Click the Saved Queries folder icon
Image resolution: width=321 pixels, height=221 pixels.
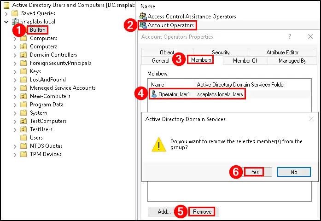click(15, 13)
